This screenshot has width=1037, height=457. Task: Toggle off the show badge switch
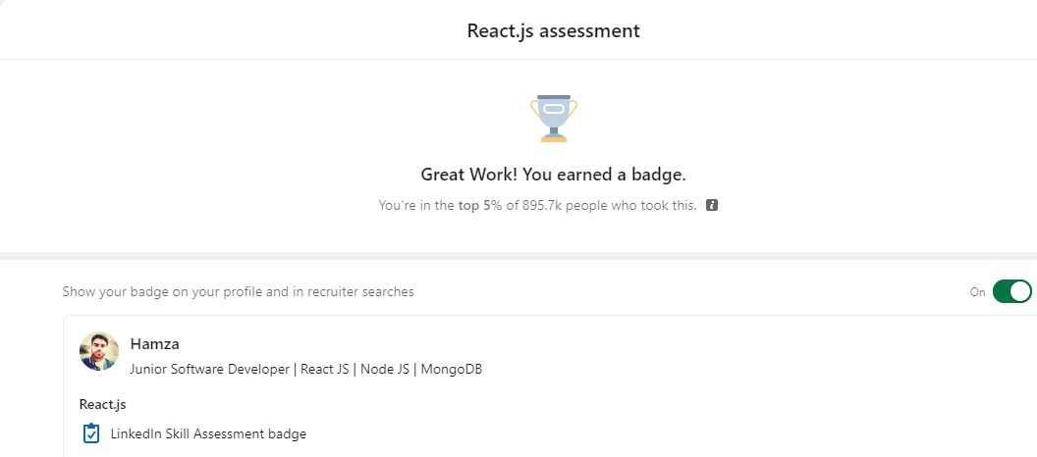[1011, 291]
